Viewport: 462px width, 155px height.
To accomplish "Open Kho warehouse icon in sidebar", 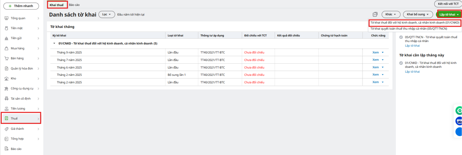I will (x=6, y=79).
